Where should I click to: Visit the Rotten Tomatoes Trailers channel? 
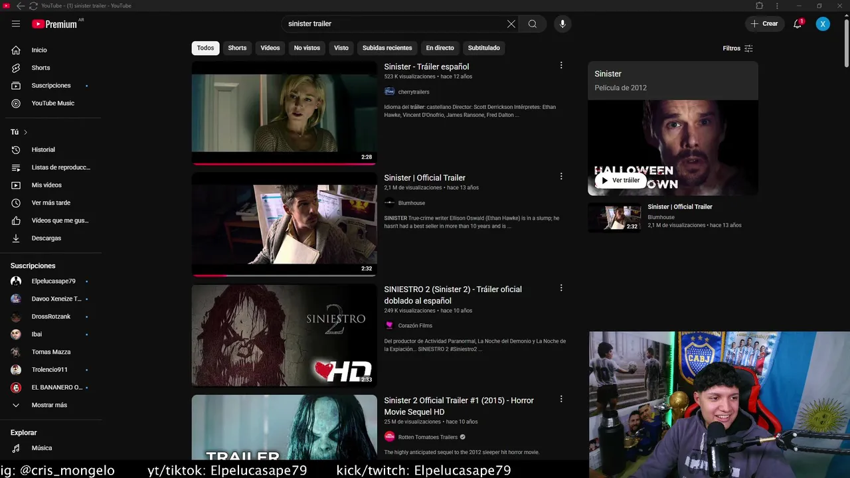click(x=428, y=437)
